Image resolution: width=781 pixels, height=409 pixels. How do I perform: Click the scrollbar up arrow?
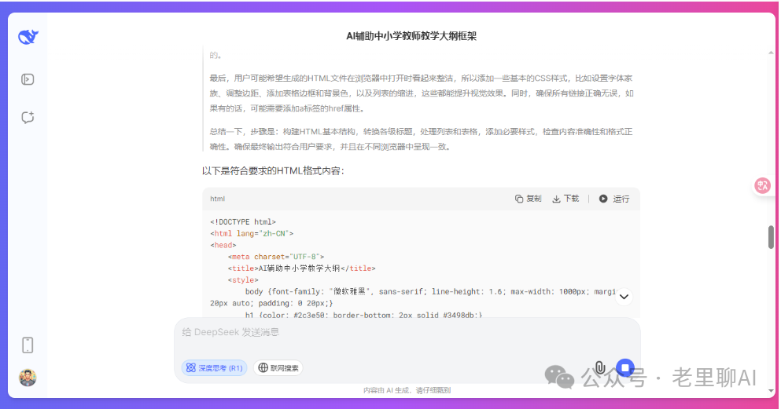771,52
